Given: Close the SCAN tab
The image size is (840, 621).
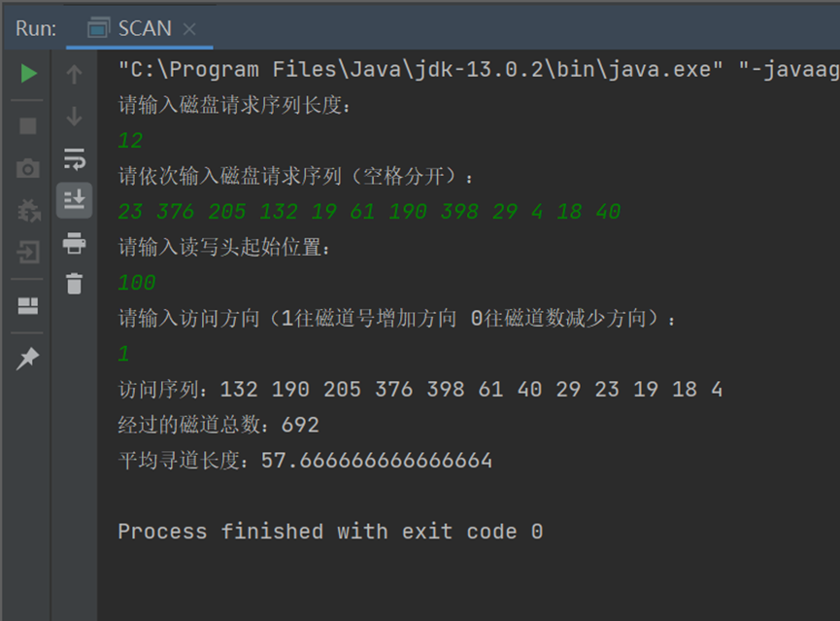Looking at the screenshot, I should (x=188, y=29).
